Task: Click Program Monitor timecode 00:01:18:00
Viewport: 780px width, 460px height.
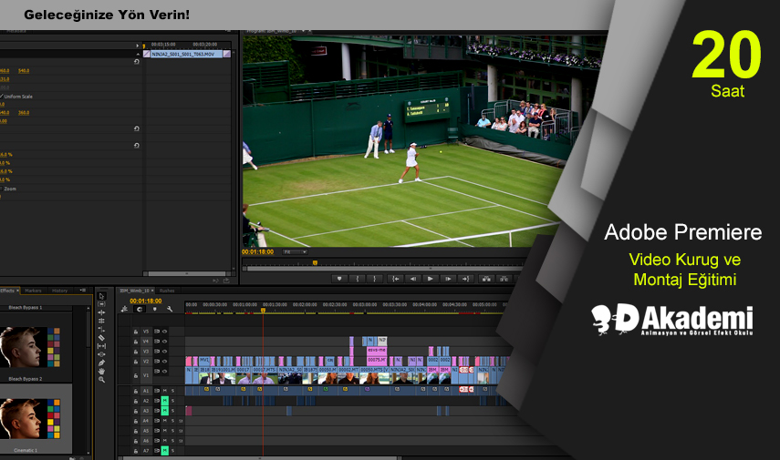Action: [257, 251]
